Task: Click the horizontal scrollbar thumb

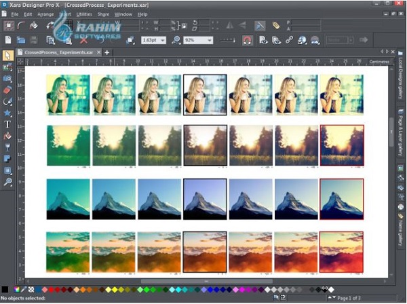Action: pyautogui.click(x=207, y=281)
